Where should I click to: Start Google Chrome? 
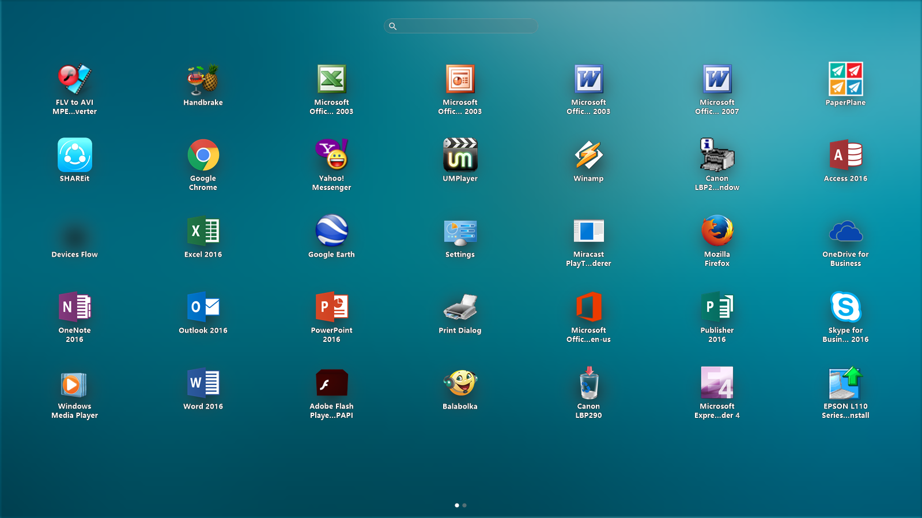[202, 156]
